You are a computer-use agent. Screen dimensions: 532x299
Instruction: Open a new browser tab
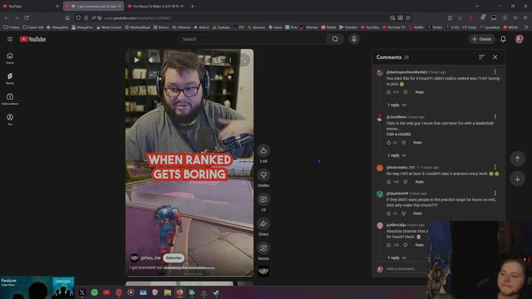(192, 6)
